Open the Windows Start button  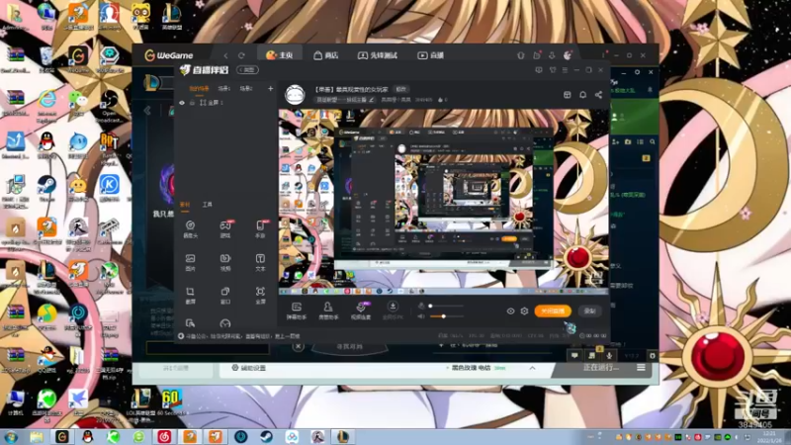point(11,436)
